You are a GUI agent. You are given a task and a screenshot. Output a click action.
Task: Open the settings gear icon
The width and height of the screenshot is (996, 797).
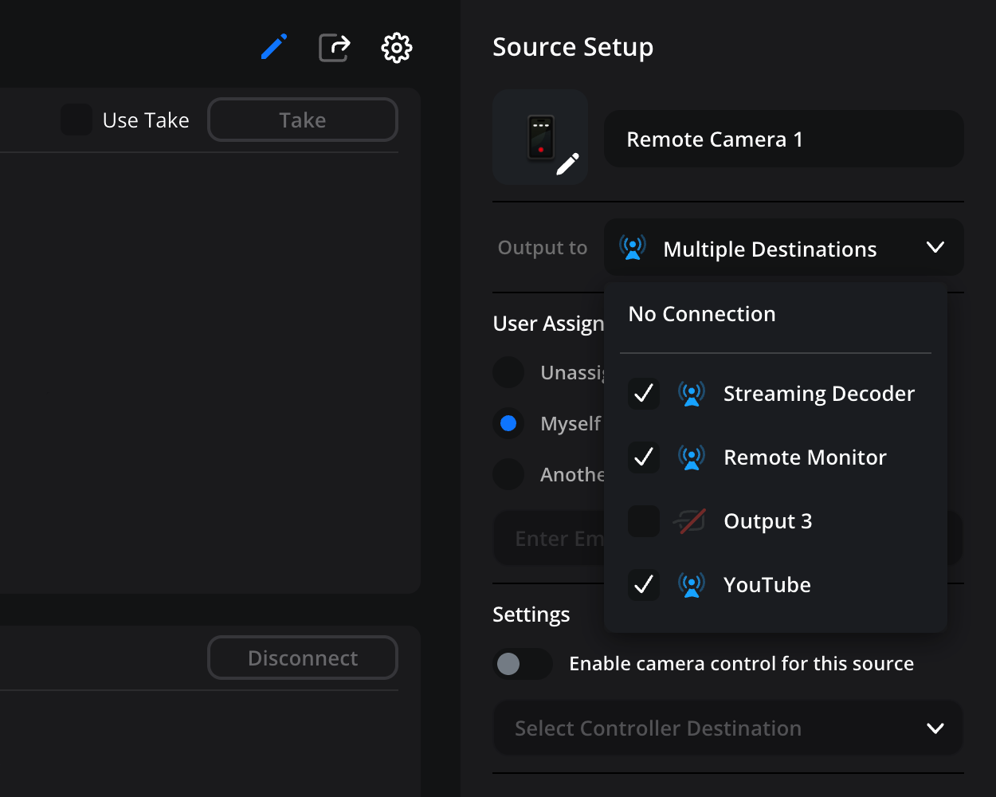coord(397,48)
